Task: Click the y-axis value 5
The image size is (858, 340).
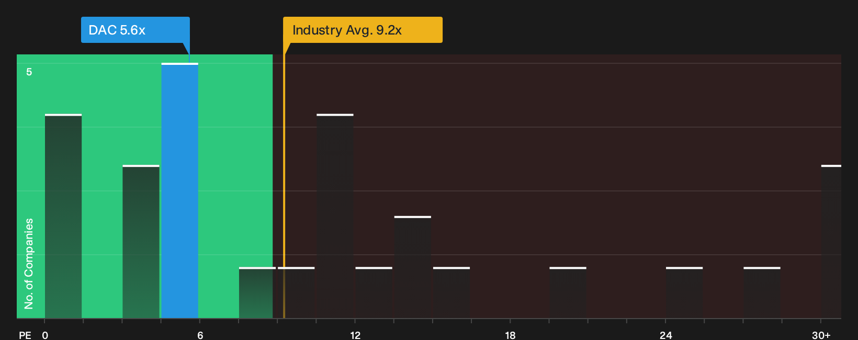Action: coord(29,72)
